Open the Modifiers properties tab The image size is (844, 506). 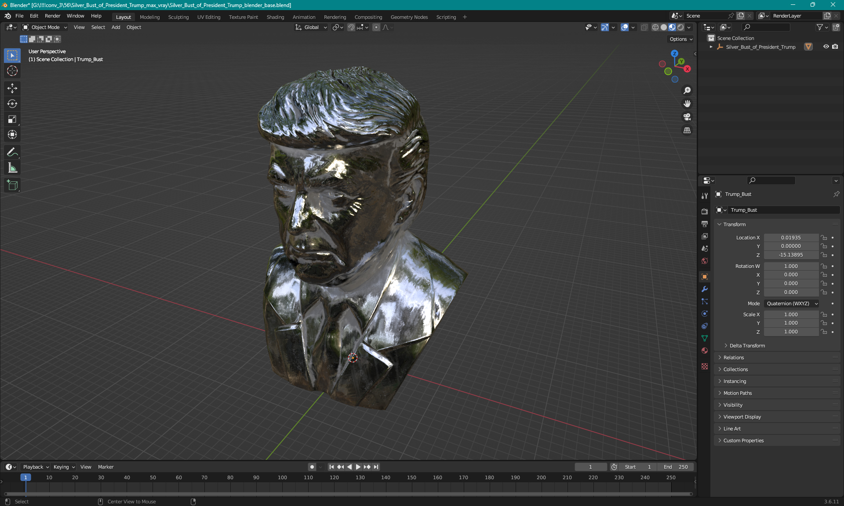(x=705, y=289)
